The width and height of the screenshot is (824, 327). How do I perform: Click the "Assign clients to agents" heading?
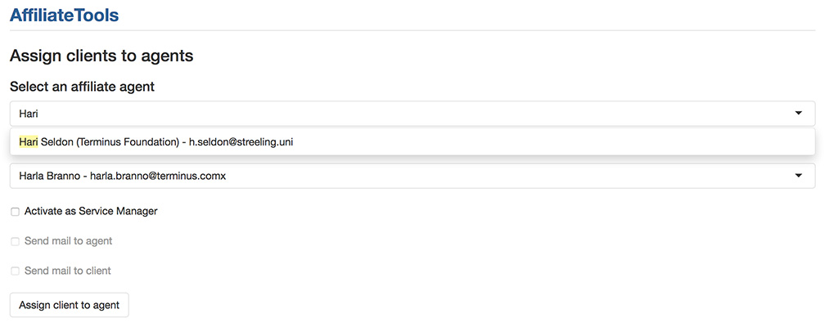pyautogui.click(x=101, y=56)
